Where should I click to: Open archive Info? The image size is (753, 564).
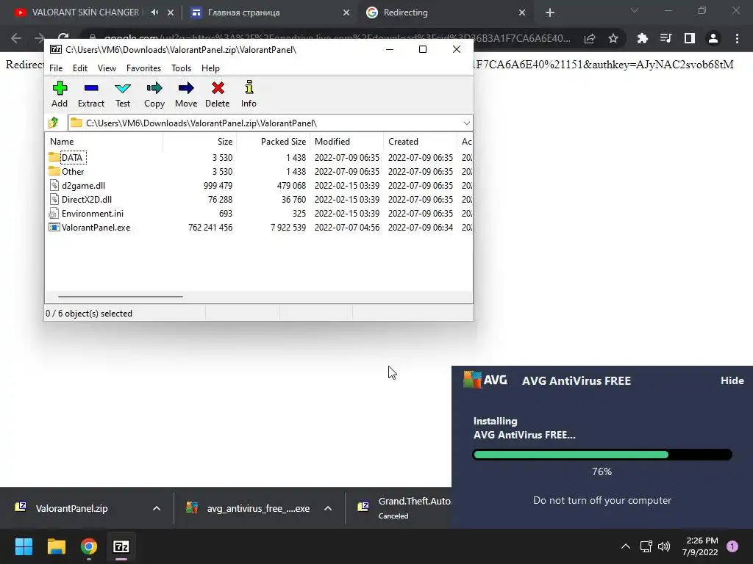(x=249, y=94)
